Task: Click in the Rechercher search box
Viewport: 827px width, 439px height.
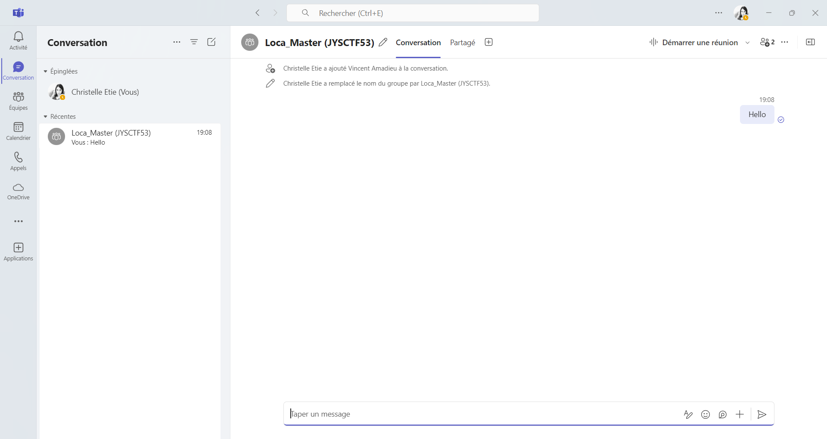Action: [413, 13]
